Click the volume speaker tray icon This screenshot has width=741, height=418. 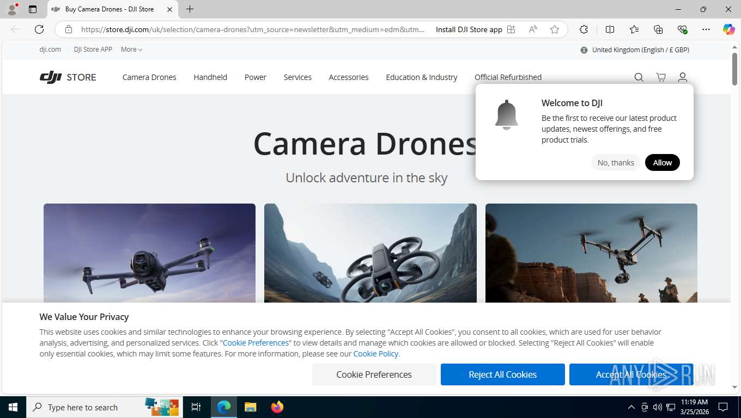[657, 407]
